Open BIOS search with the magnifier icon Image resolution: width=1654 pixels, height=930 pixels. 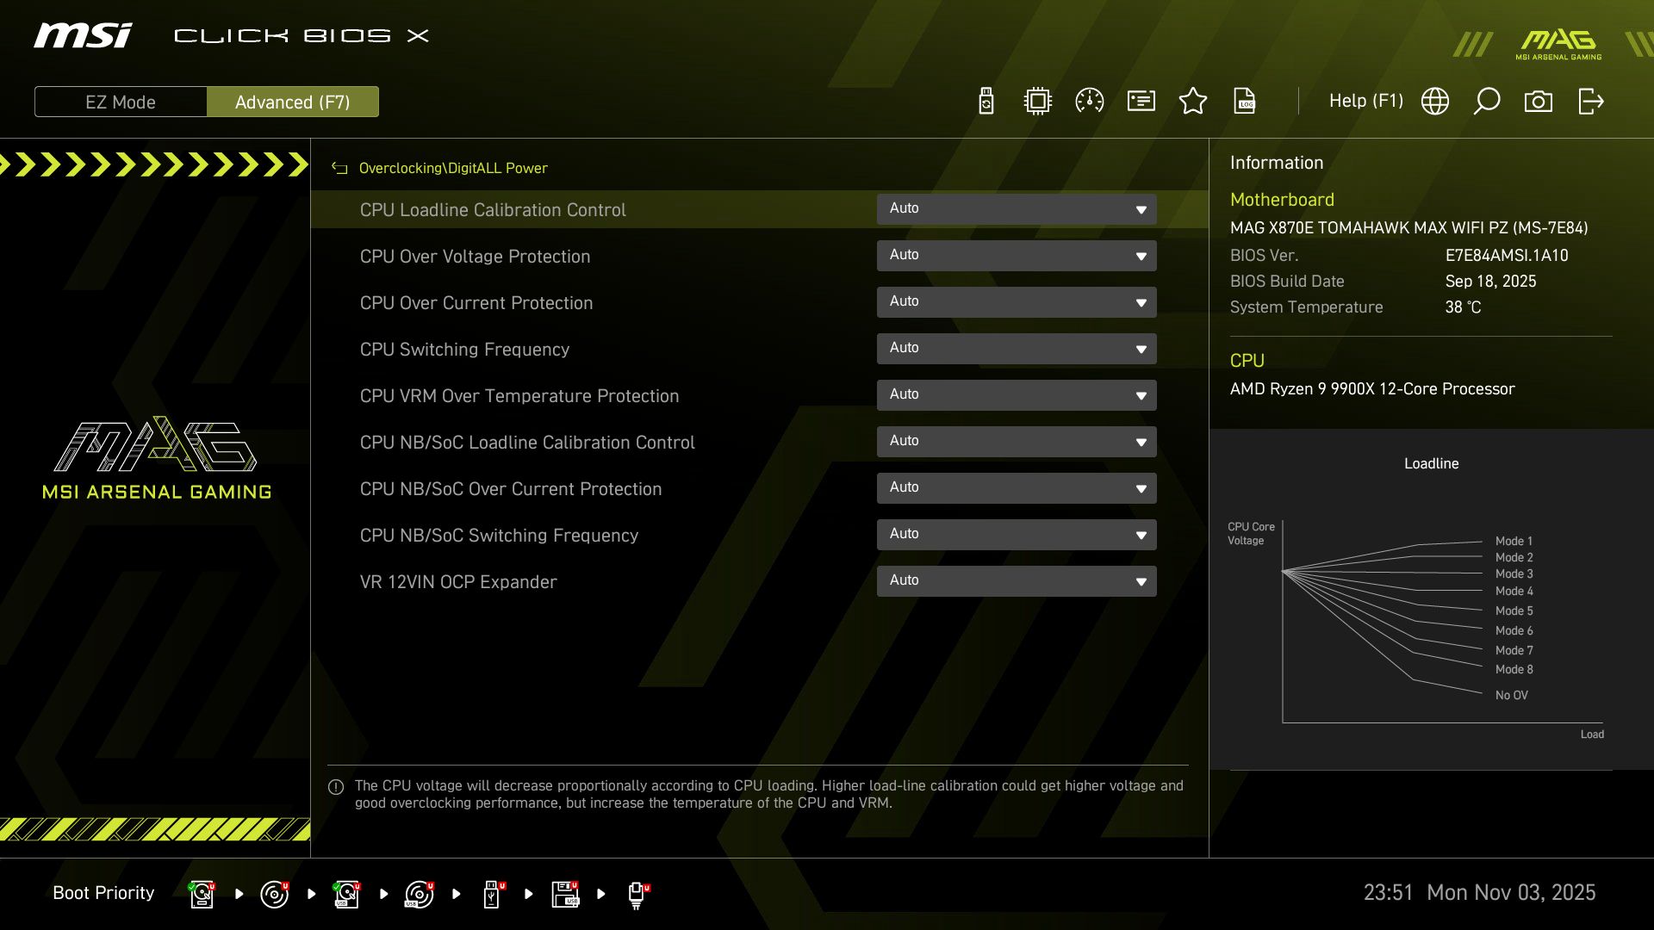[x=1486, y=101]
